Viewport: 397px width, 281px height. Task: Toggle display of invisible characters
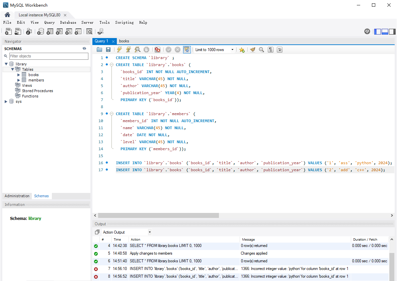tap(271, 50)
